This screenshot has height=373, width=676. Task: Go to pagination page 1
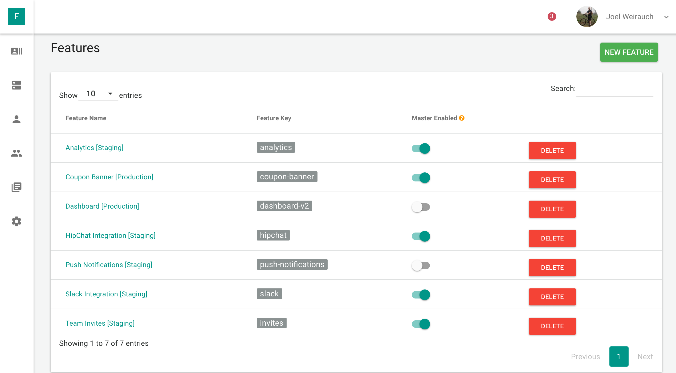tap(619, 357)
